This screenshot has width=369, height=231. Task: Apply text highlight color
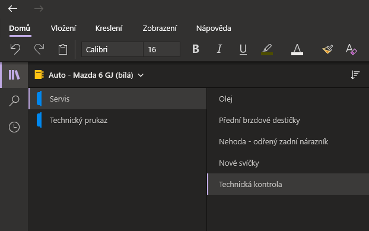point(267,49)
